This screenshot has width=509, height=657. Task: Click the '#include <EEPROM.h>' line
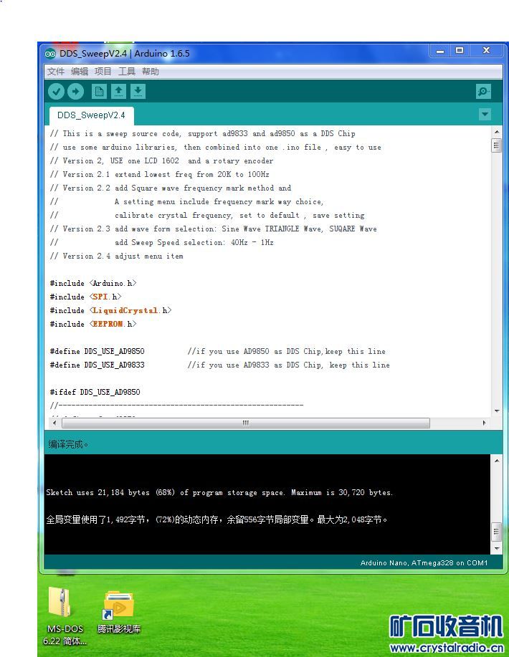pyautogui.click(x=93, y=324)
